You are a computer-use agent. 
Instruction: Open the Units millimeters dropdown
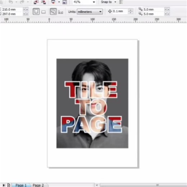(90, 12)
